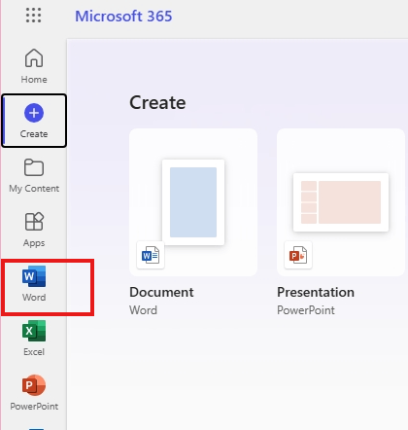Open the app launcher waffle icon
This screenshot has width=408, height=430.
33,16
